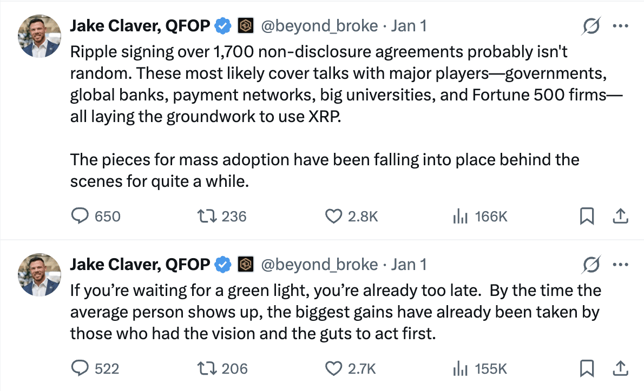Open Grok actions on the first tweet
Viewport: 644px width, 391px height.
coord(592,25)
